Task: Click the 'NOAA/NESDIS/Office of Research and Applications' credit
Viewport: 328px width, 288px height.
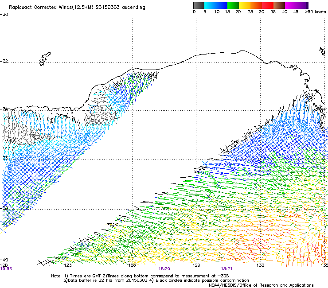Action: [261, 285]
